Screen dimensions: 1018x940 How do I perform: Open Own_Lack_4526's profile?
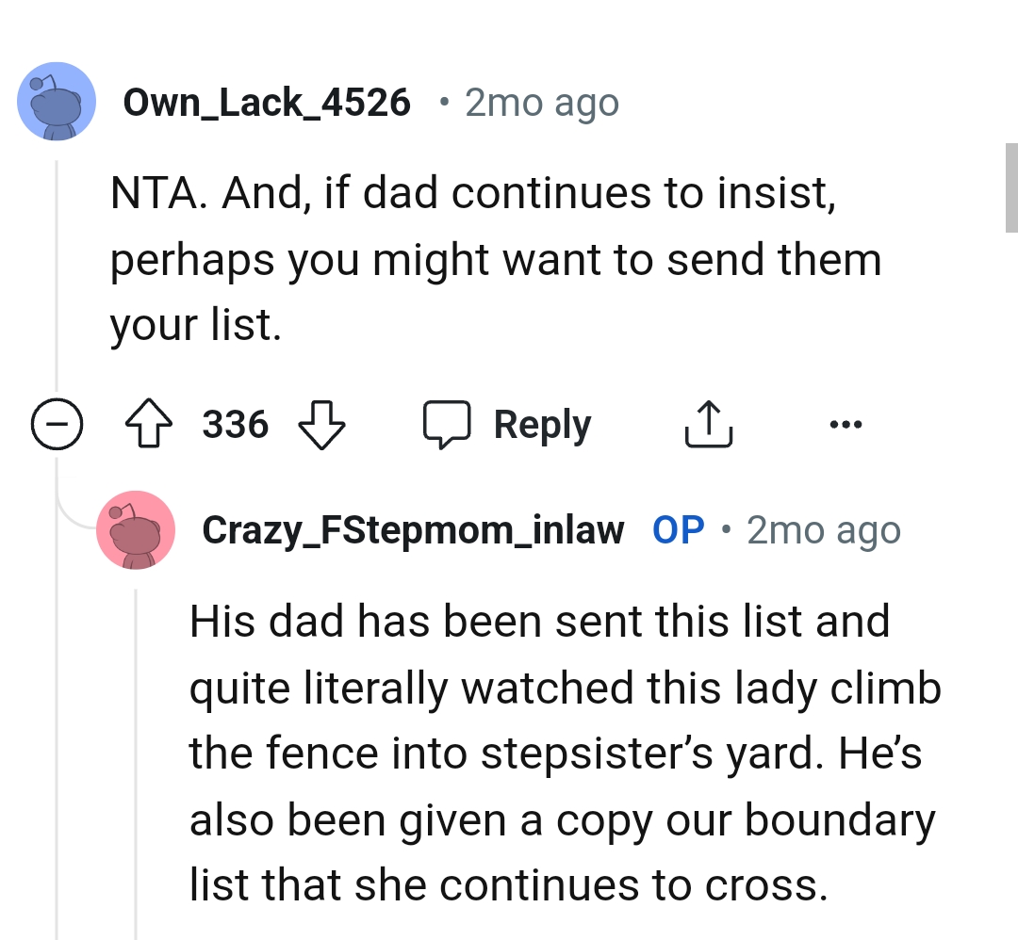pos(269,102)
